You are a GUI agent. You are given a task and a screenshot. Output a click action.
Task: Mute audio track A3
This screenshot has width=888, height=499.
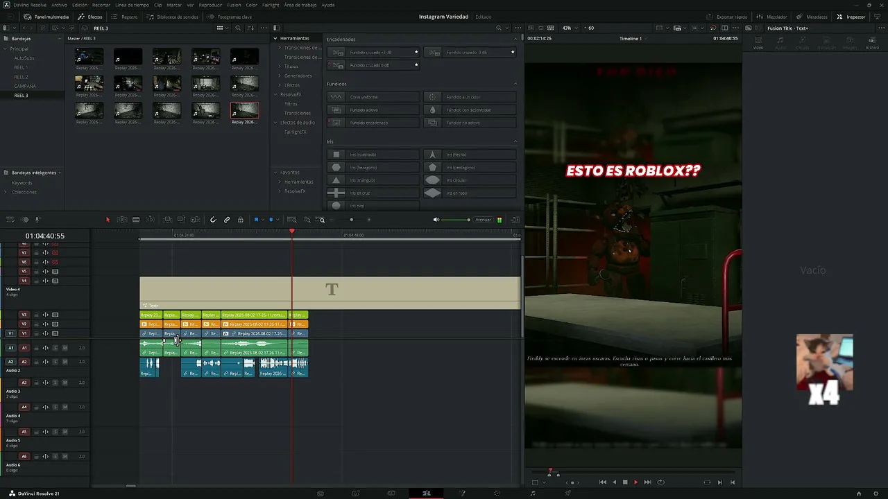pyautogui.click(x=65, y=383)
